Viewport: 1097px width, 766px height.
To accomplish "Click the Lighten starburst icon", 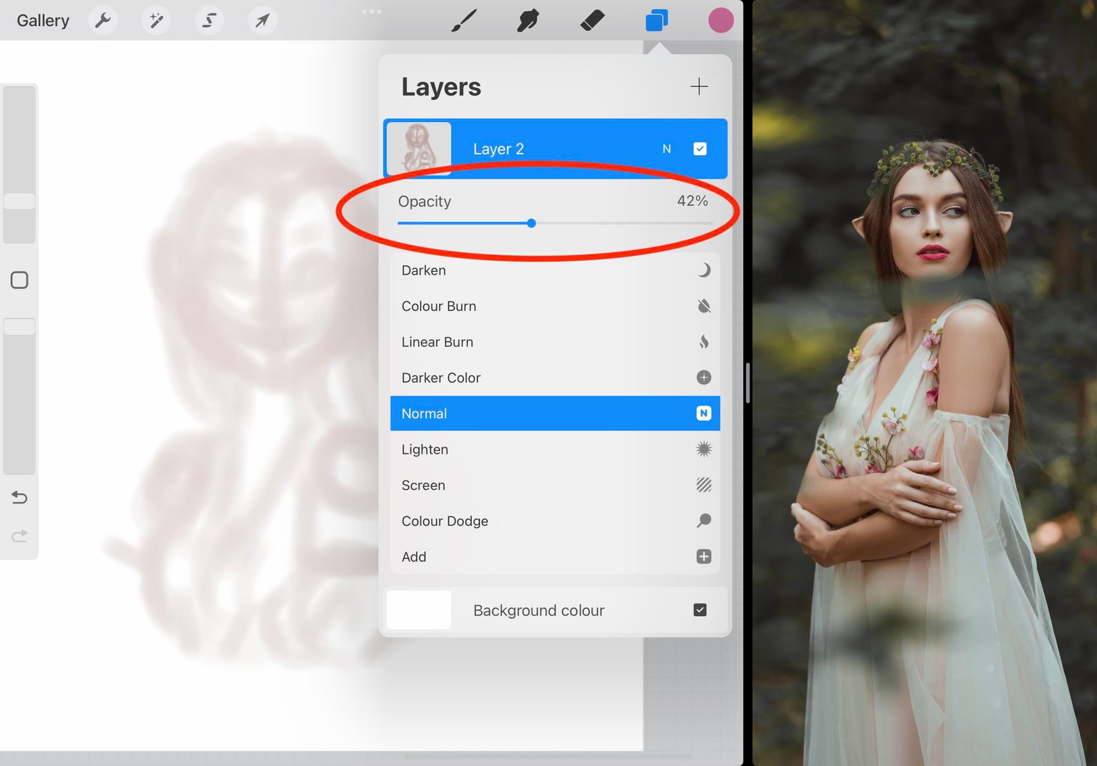I will tap(704, 449).
